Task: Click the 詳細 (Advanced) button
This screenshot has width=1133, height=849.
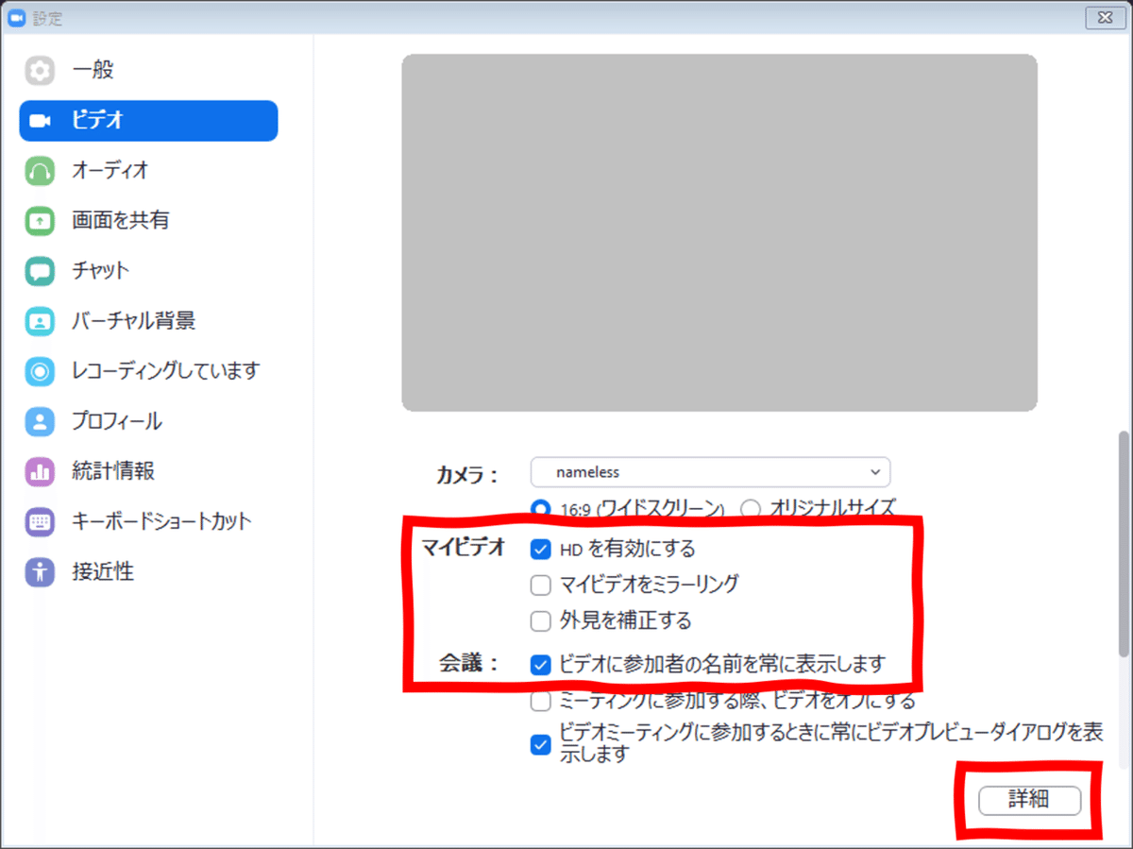Action: [1028, 800]
